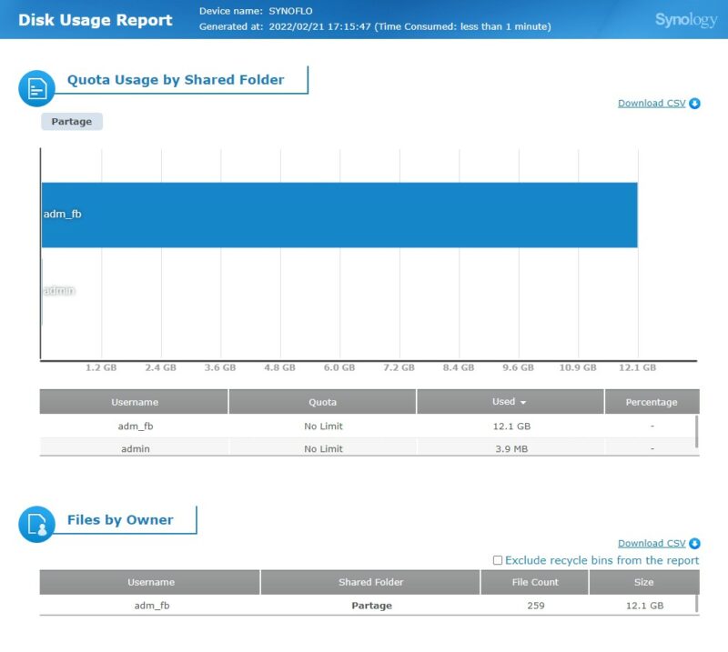Click the download arrow icon beside the top CSV link

point(694,104)
